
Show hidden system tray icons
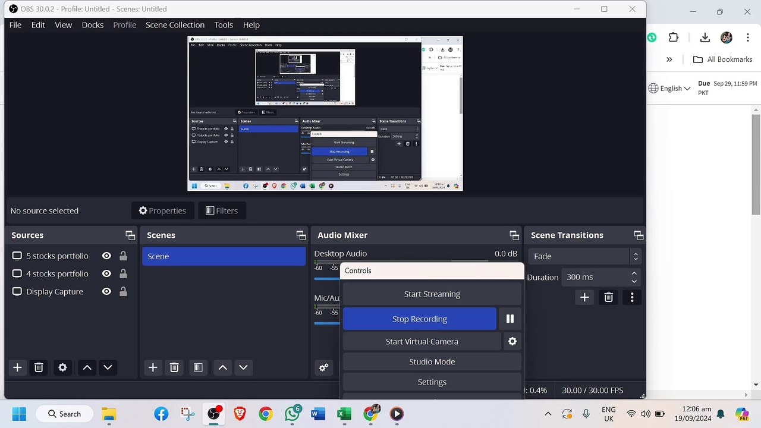coord(548,414)
